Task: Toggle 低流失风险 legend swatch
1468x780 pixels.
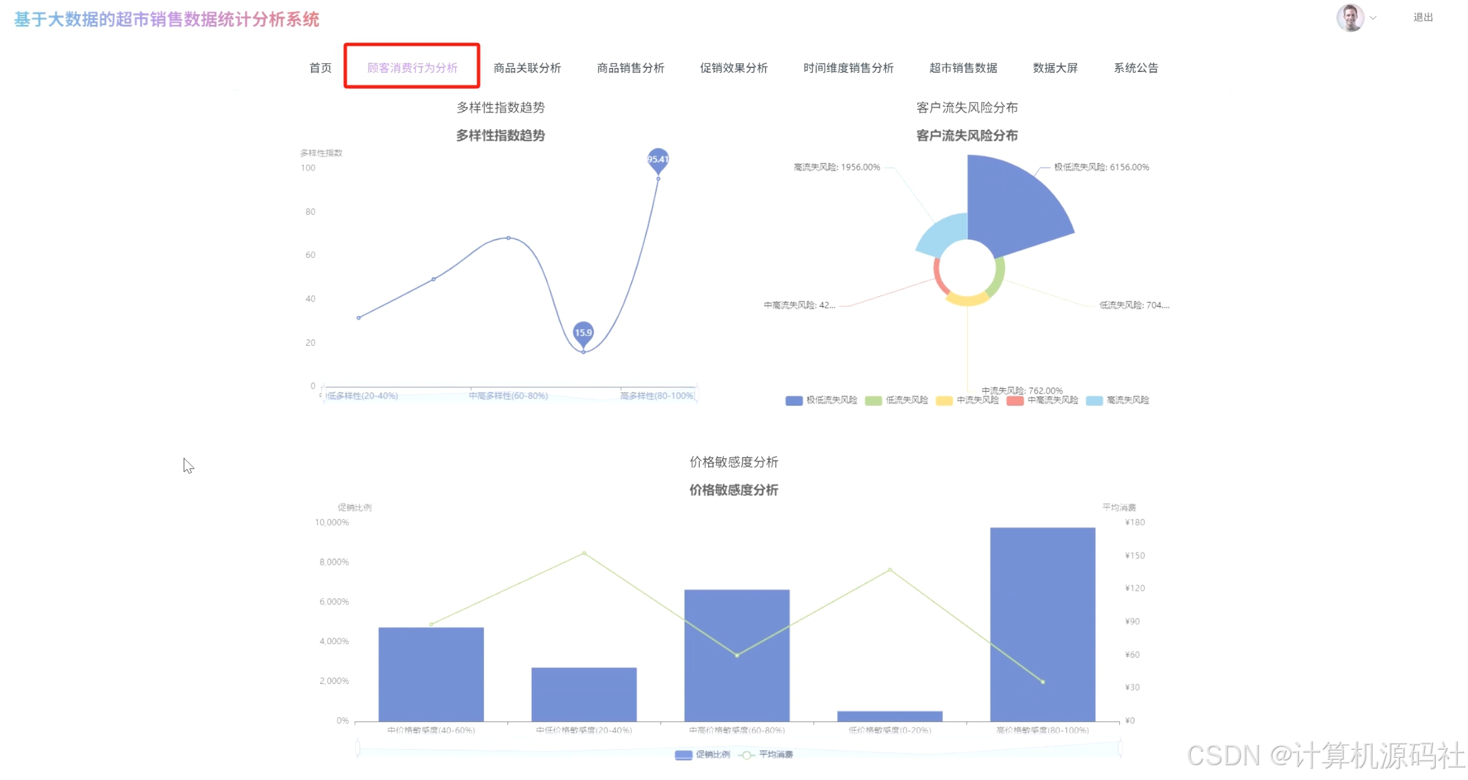Action: pyautogui.click(x=873, y=400)
